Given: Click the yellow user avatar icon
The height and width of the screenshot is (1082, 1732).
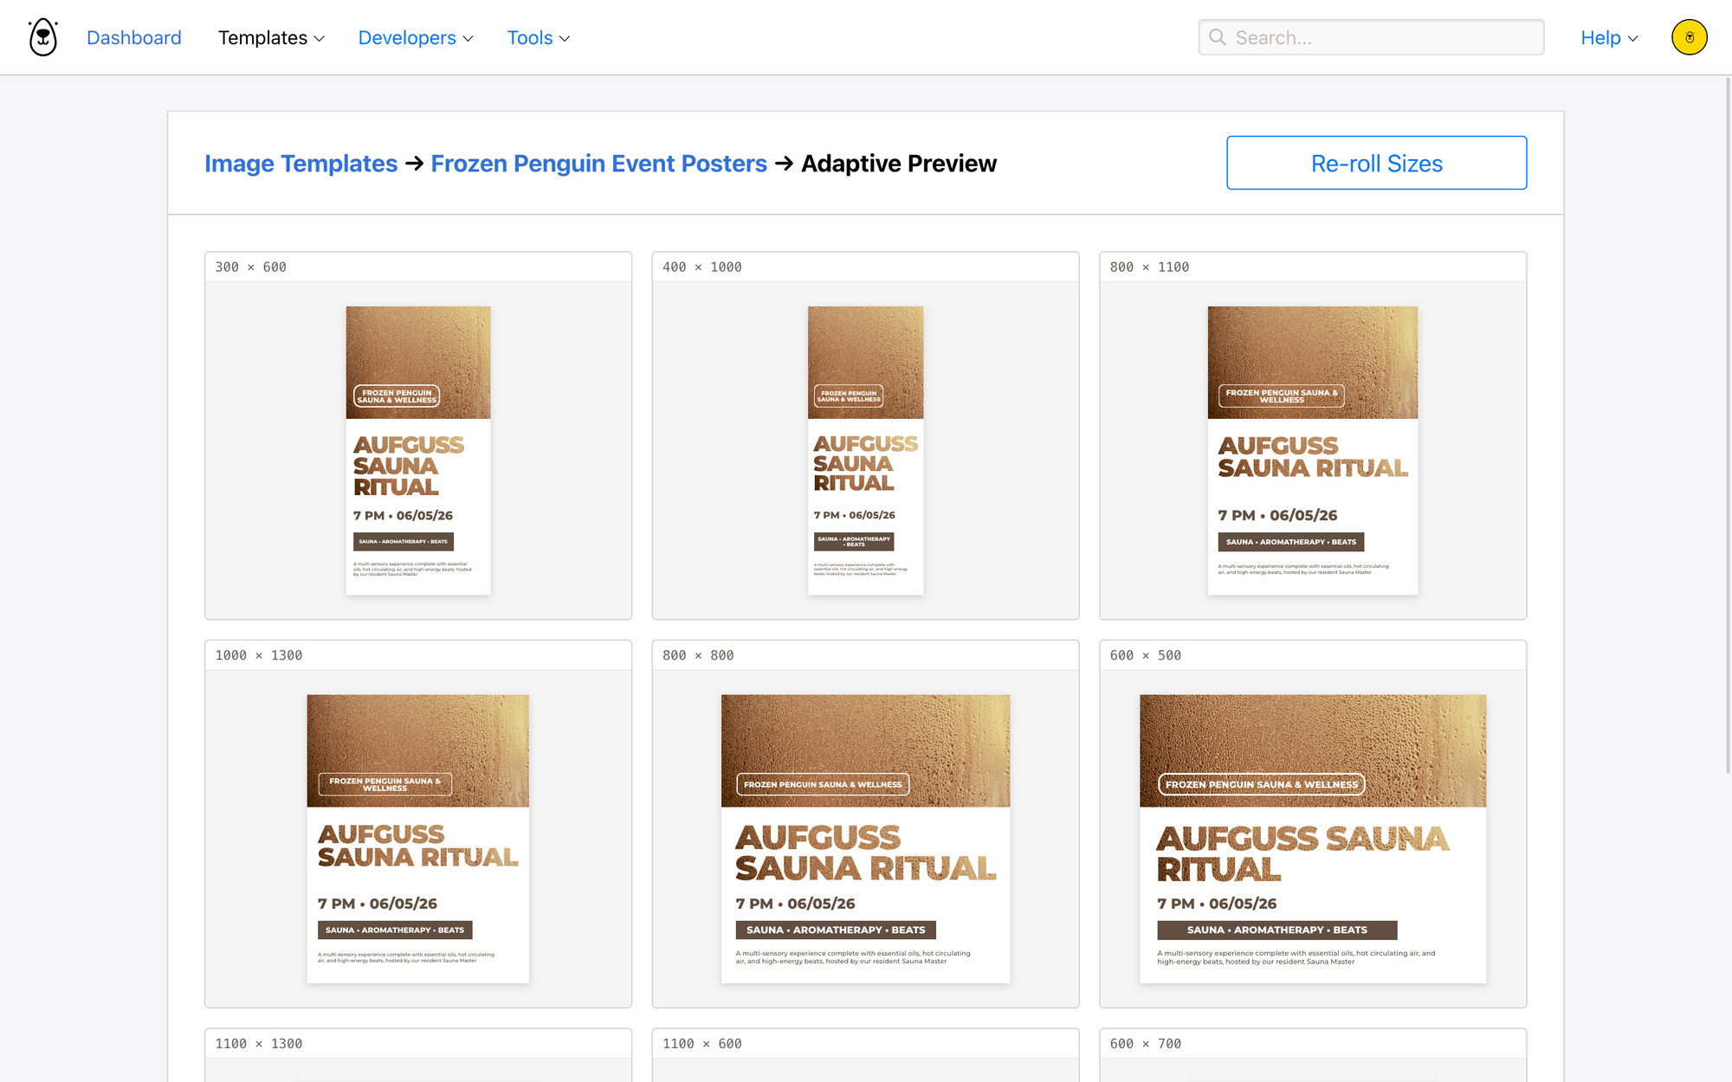Looking at the screenshot, I should tap(1689, 37).
